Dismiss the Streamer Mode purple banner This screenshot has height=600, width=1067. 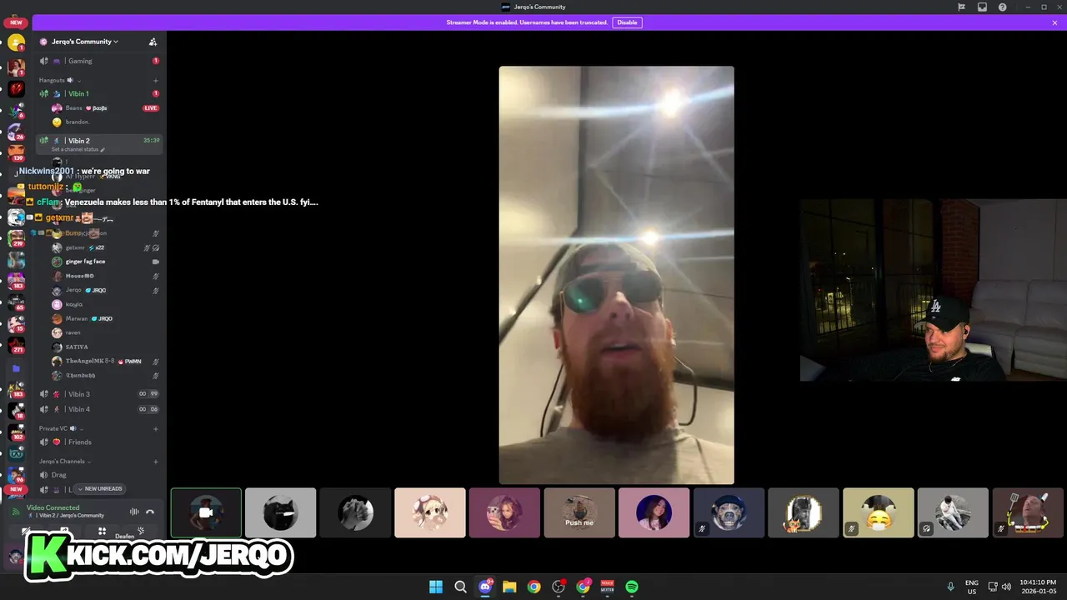point(1054,22)
